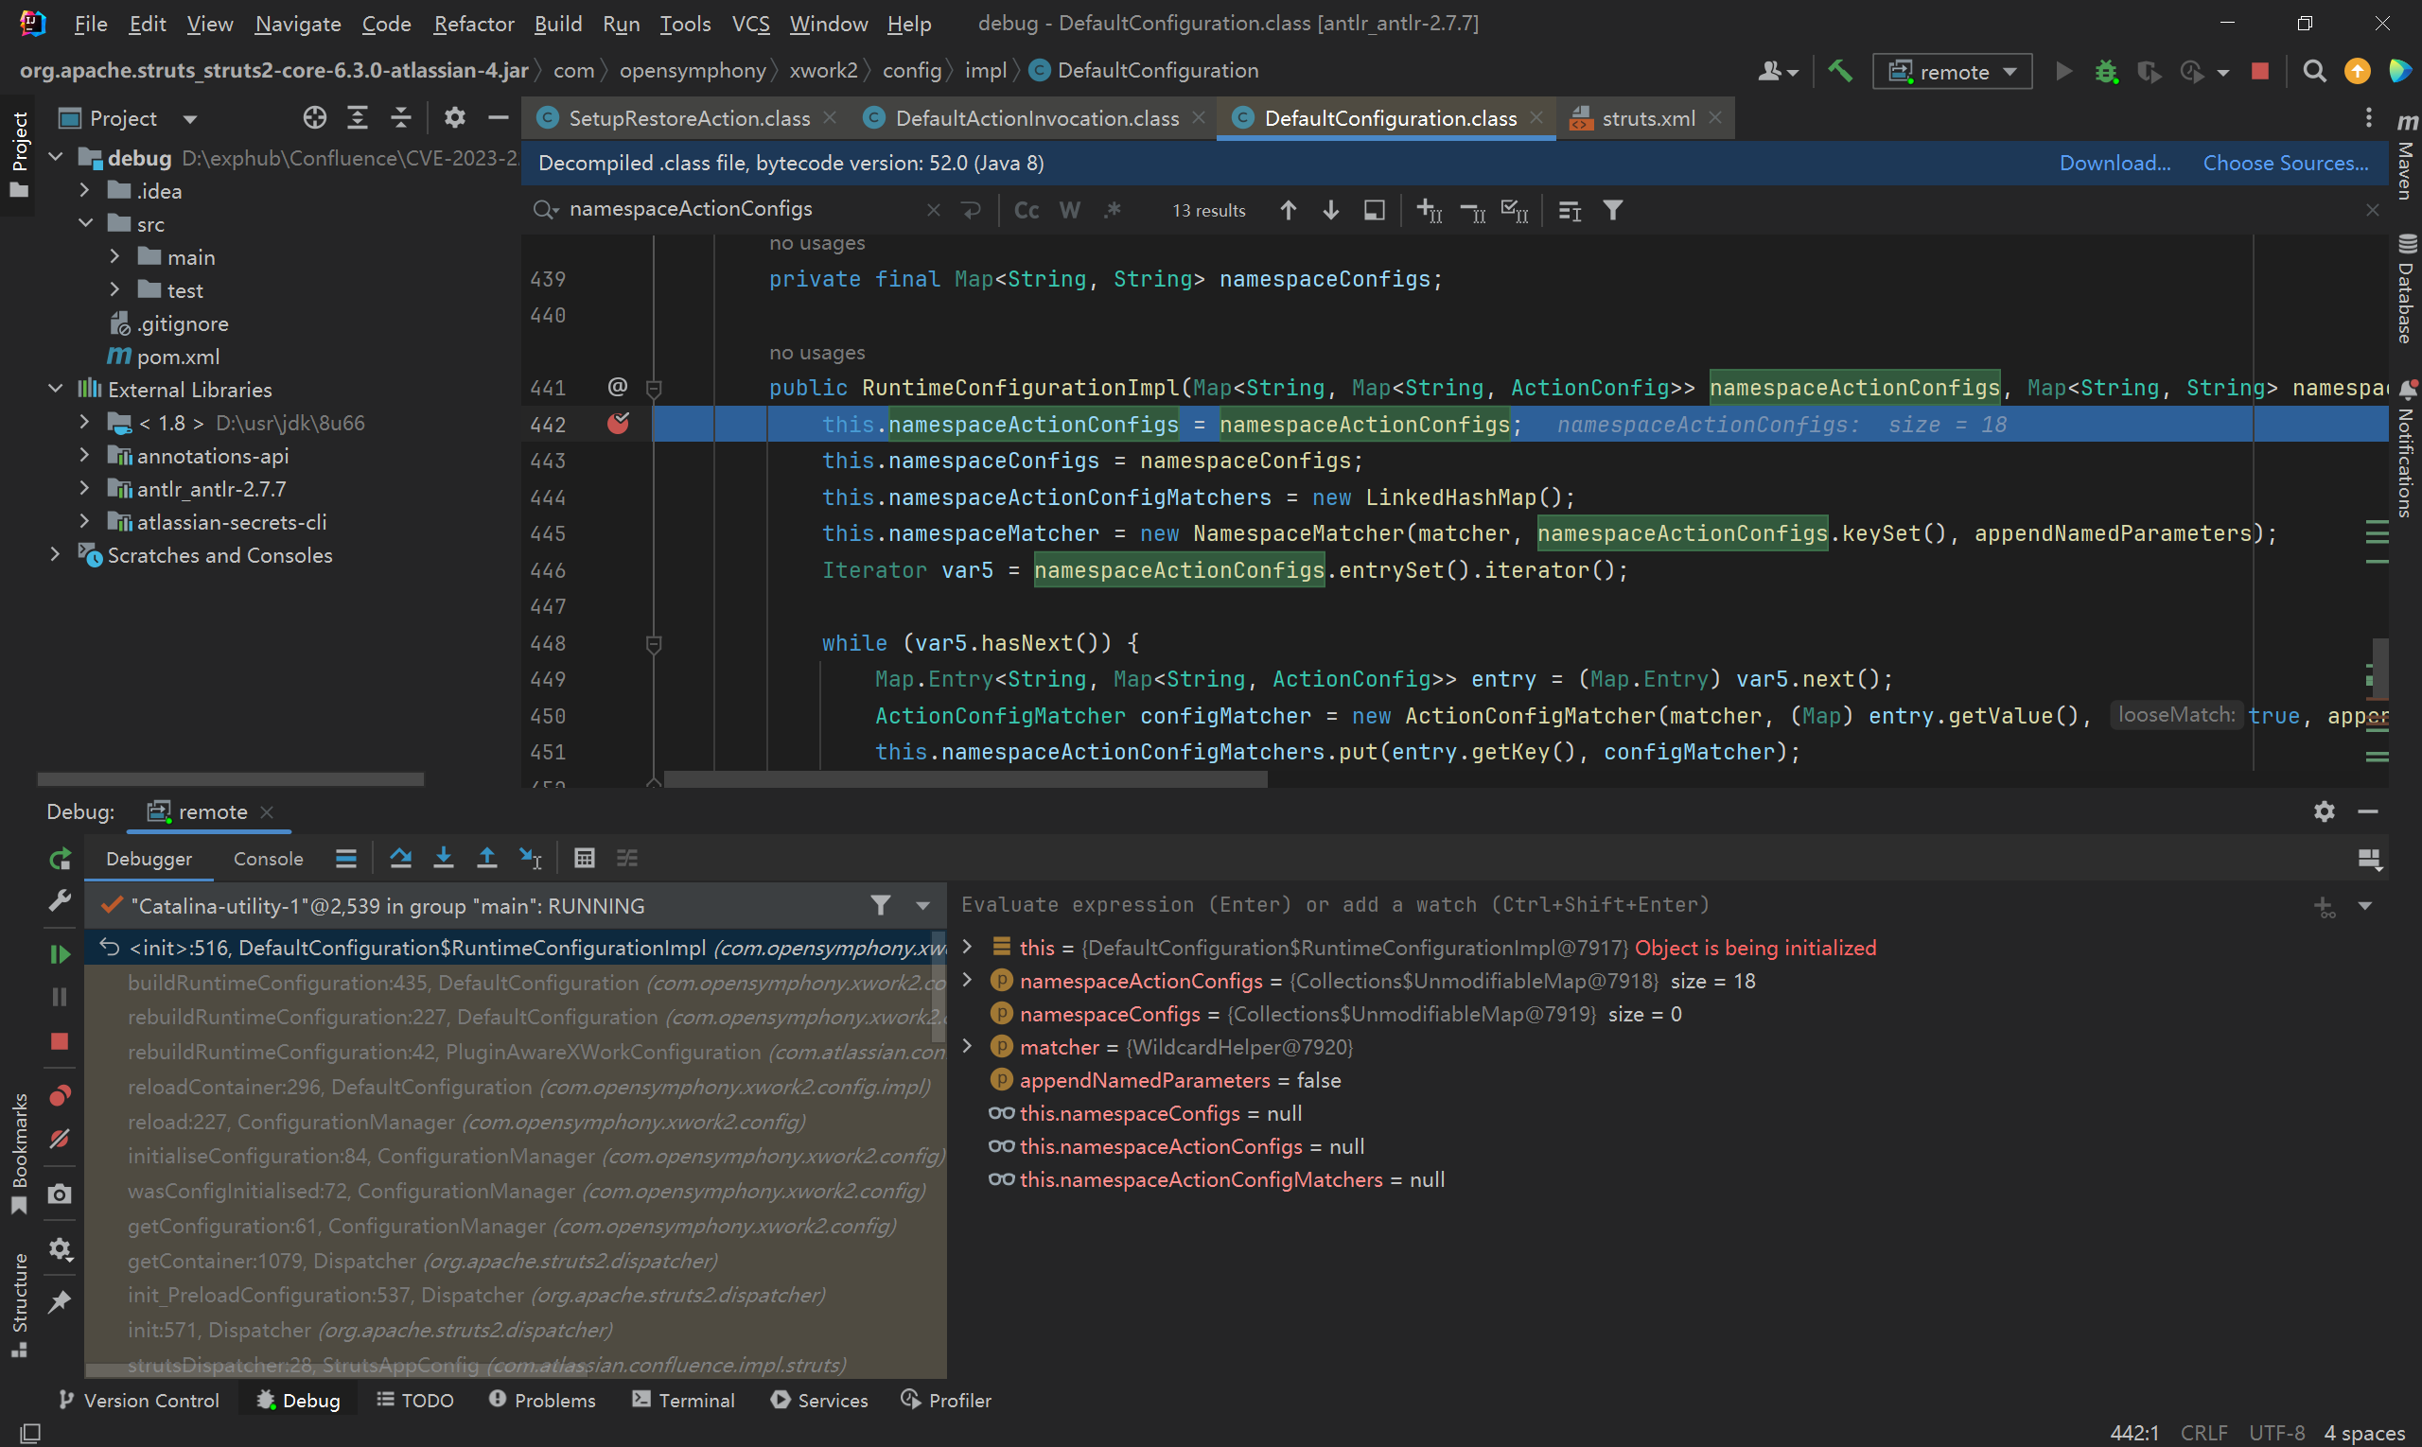Pin the debug tab
This screenshot has width=2422, height=1447.
pos(60,1301)
